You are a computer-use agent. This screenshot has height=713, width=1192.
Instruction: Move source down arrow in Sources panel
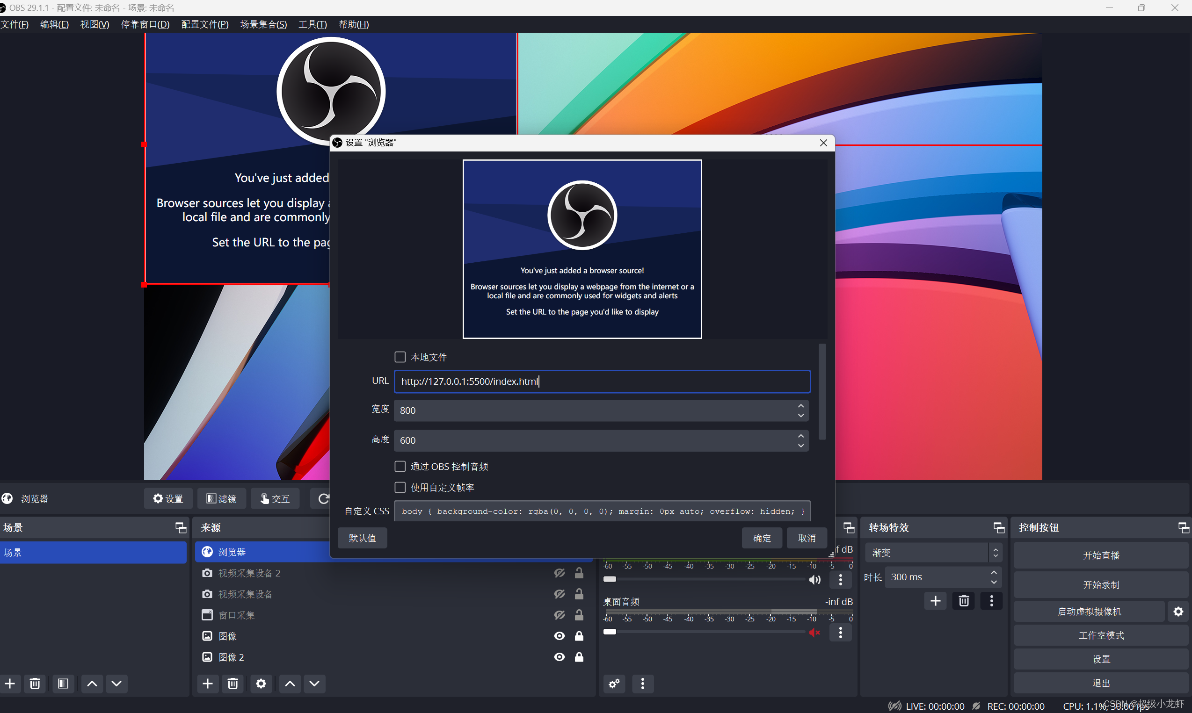[x=314, y=683]
